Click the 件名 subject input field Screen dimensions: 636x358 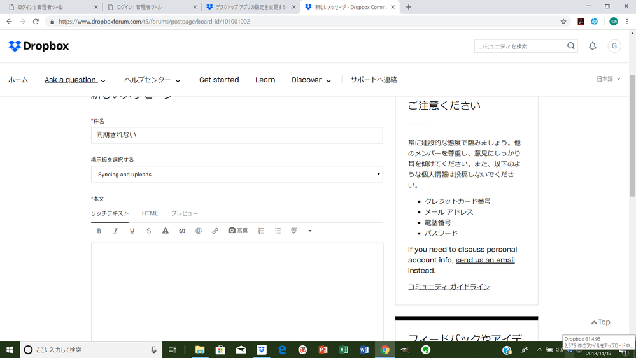[237, 135]
